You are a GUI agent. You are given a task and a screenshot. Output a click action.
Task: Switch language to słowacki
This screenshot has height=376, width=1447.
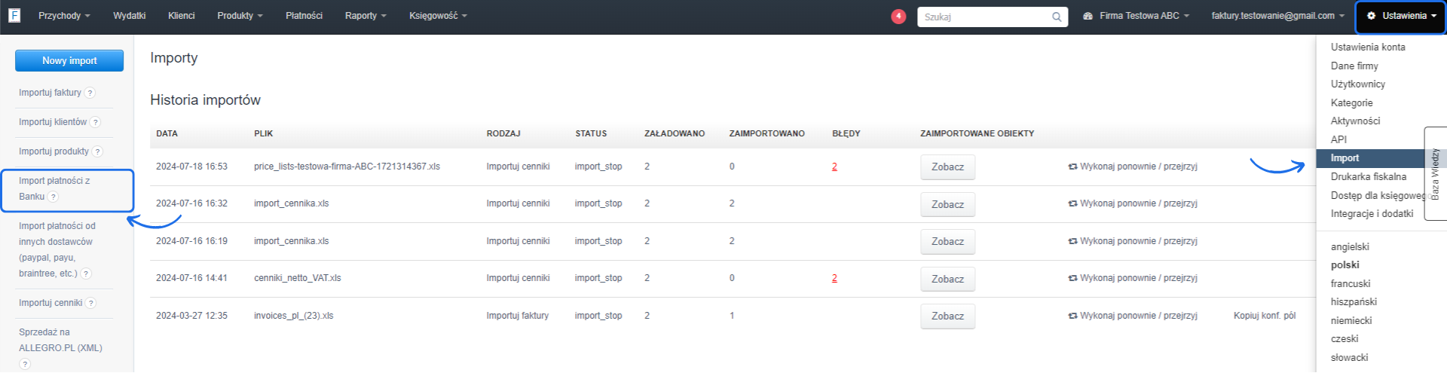click(x=1349, y=357)
